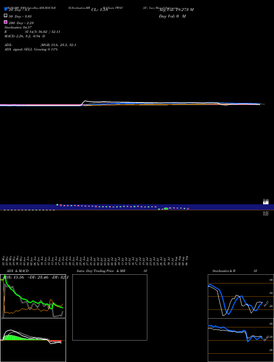Click the 'Day Vol: 0 M' text
Image resolution: width=274 pixels, height=362 pixels.
(172, 16)
